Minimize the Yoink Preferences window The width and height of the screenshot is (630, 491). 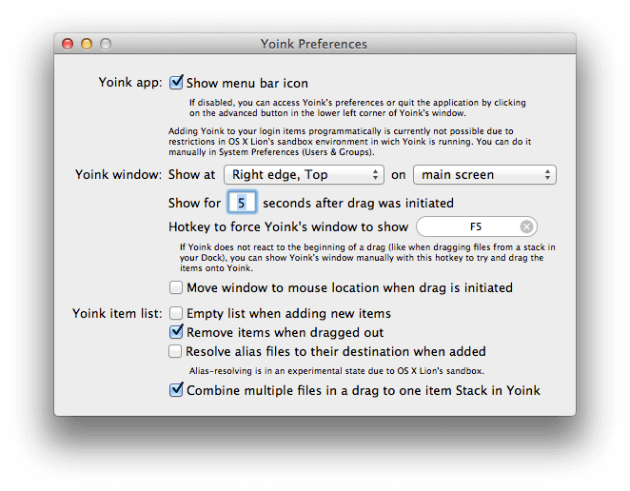(87, 44)
